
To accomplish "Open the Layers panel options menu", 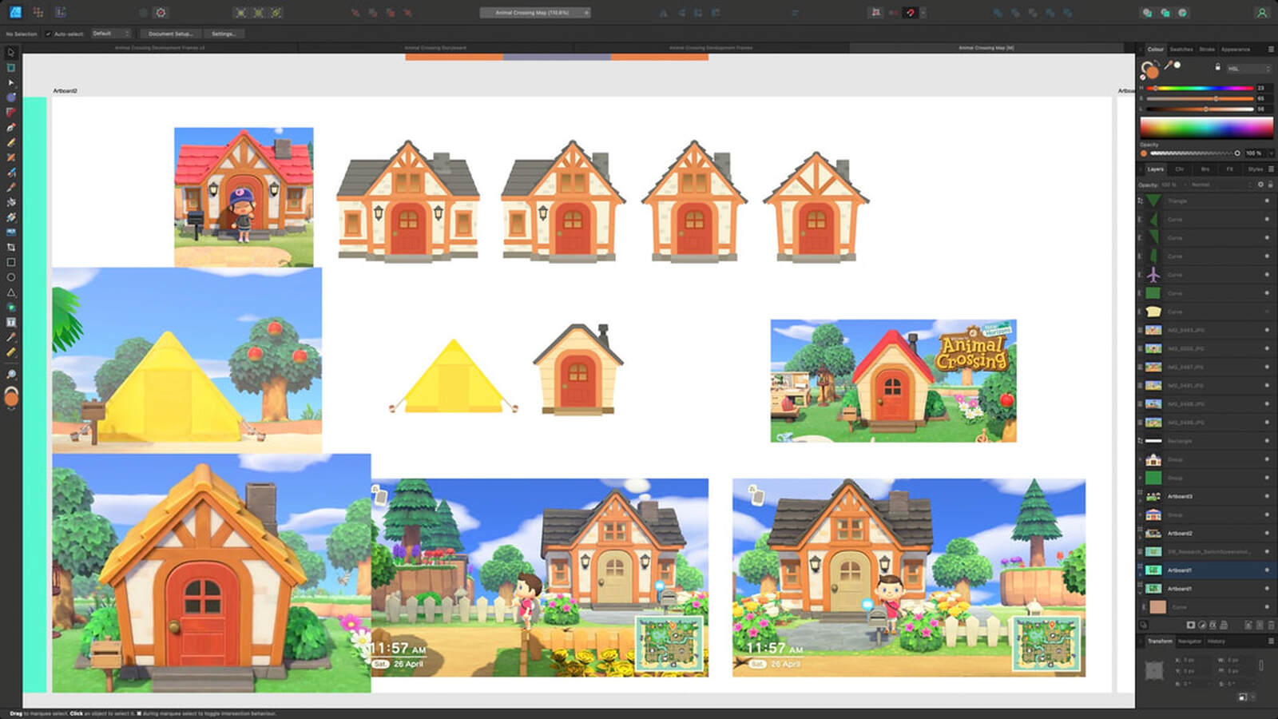I will [x=1271, y=169].
